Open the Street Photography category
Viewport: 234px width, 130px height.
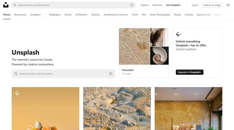tap(160, 15)
